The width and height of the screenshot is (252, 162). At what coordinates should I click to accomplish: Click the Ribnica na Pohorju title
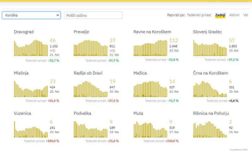[211, 113]
